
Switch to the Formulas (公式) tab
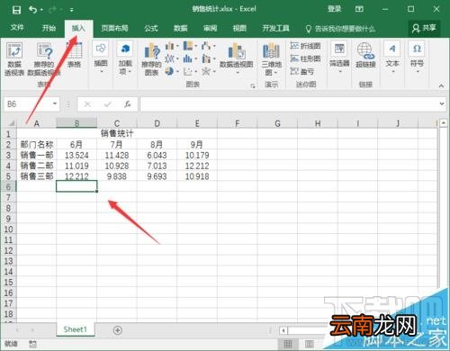pyautogui.click(x=151, y=28)
